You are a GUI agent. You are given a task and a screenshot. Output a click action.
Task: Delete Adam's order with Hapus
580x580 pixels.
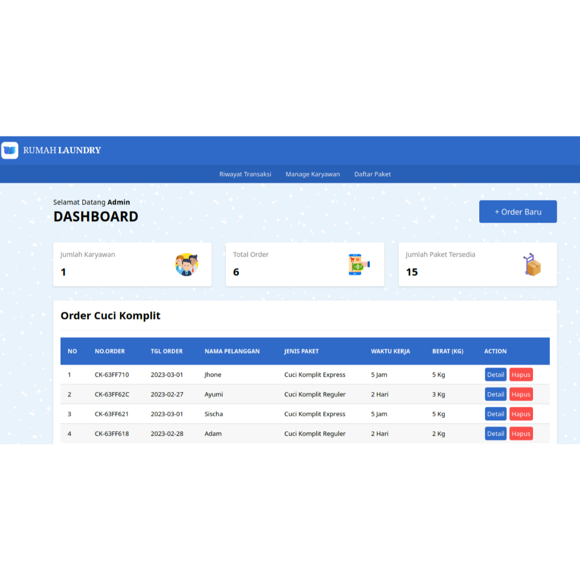coord(521,433)
